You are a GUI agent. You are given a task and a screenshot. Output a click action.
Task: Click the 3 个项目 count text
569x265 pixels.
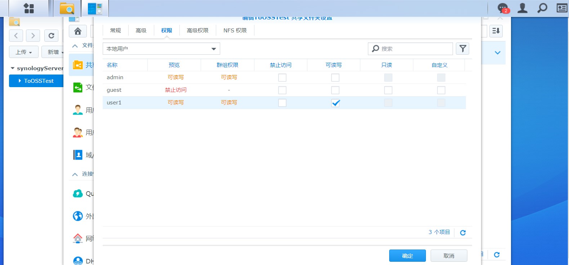tap(439, 232)
